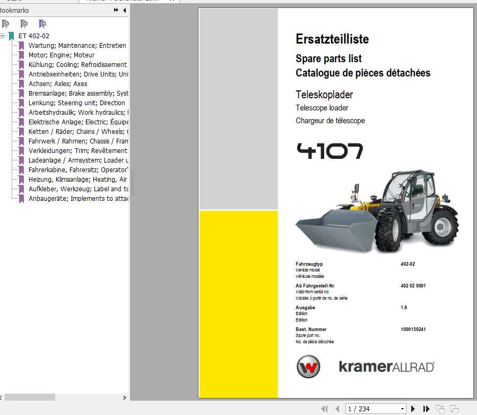Expand the Bookmarks panel options double arrow
This screenshot has width=477, height=415.
coord(116,10)
